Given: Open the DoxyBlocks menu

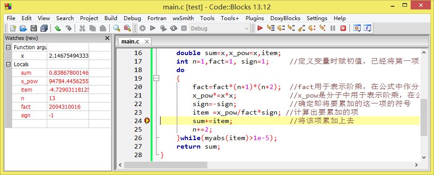Looking at the screenshot, I should (285, 18).
